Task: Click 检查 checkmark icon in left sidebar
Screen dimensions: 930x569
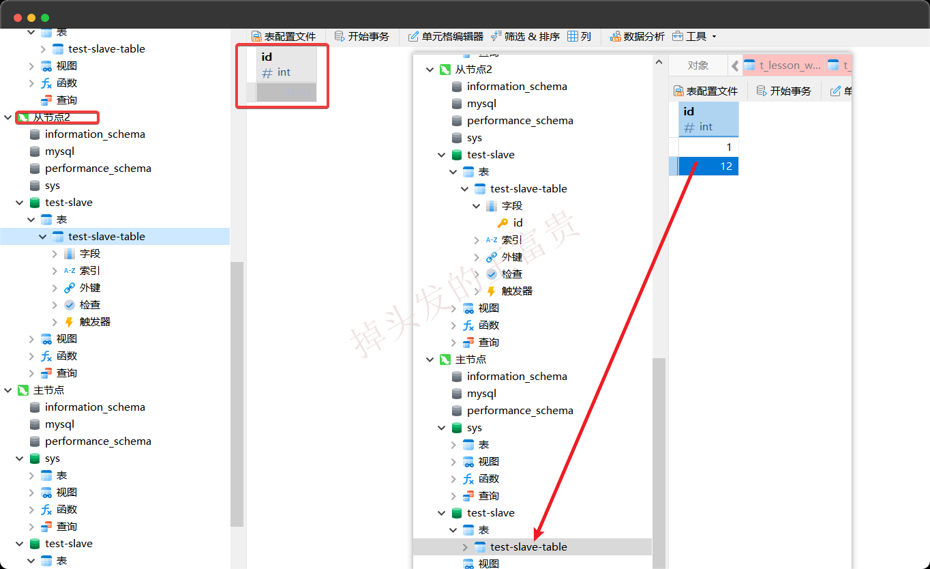Action: pyautogui.click(x=70, y=305)
